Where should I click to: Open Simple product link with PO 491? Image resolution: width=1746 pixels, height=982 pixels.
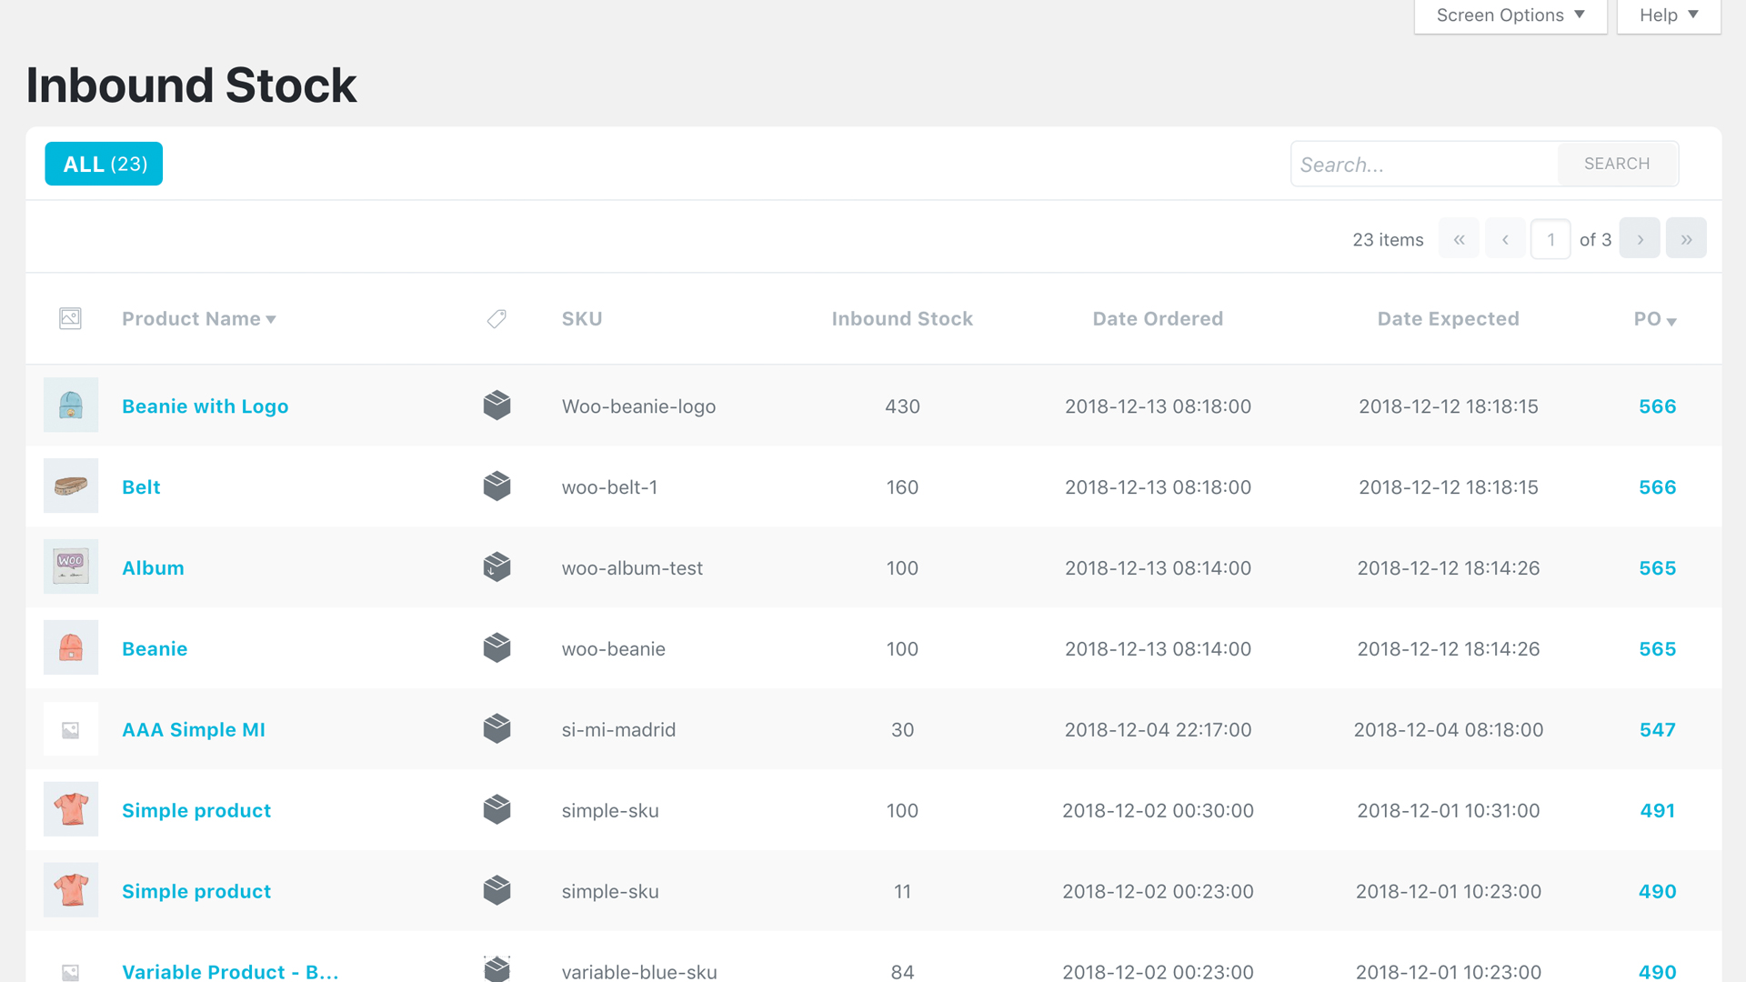pyautogui.click(x=196, y=811)
